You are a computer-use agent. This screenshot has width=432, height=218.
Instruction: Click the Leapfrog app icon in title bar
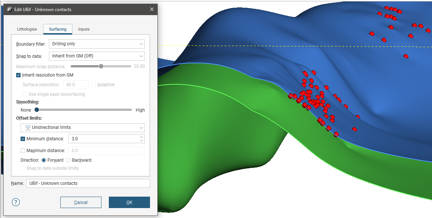click(9, 9)
